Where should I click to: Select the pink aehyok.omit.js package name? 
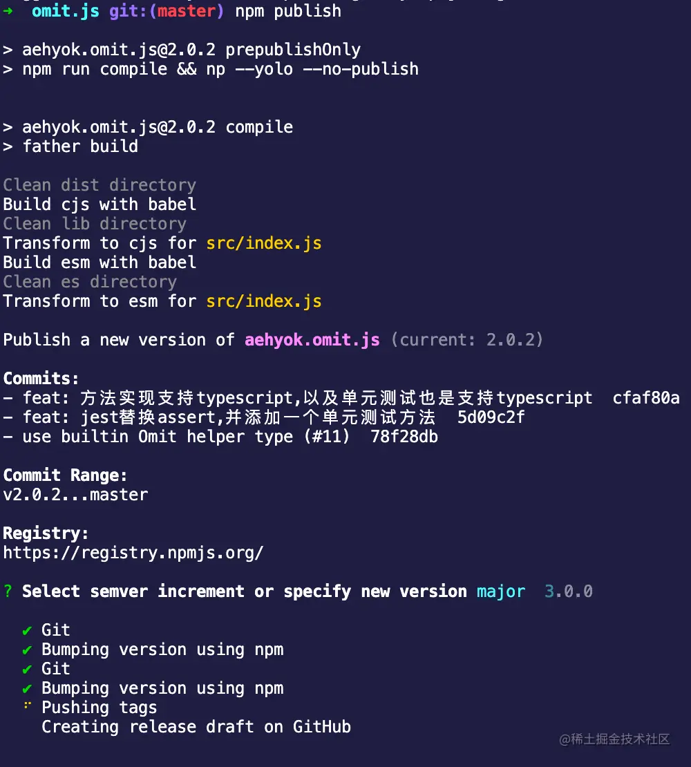coord(312,340)
